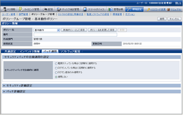Click the PC情報 computer icon
This screenshot has height=115, width=183.
[5, 9]
